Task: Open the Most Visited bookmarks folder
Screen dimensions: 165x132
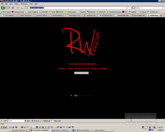Action: coord(6,12)
